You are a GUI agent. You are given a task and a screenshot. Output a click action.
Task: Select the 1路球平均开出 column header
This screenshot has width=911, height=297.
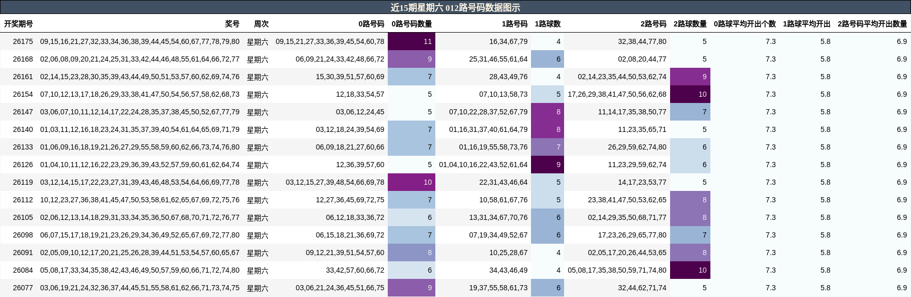807,24
